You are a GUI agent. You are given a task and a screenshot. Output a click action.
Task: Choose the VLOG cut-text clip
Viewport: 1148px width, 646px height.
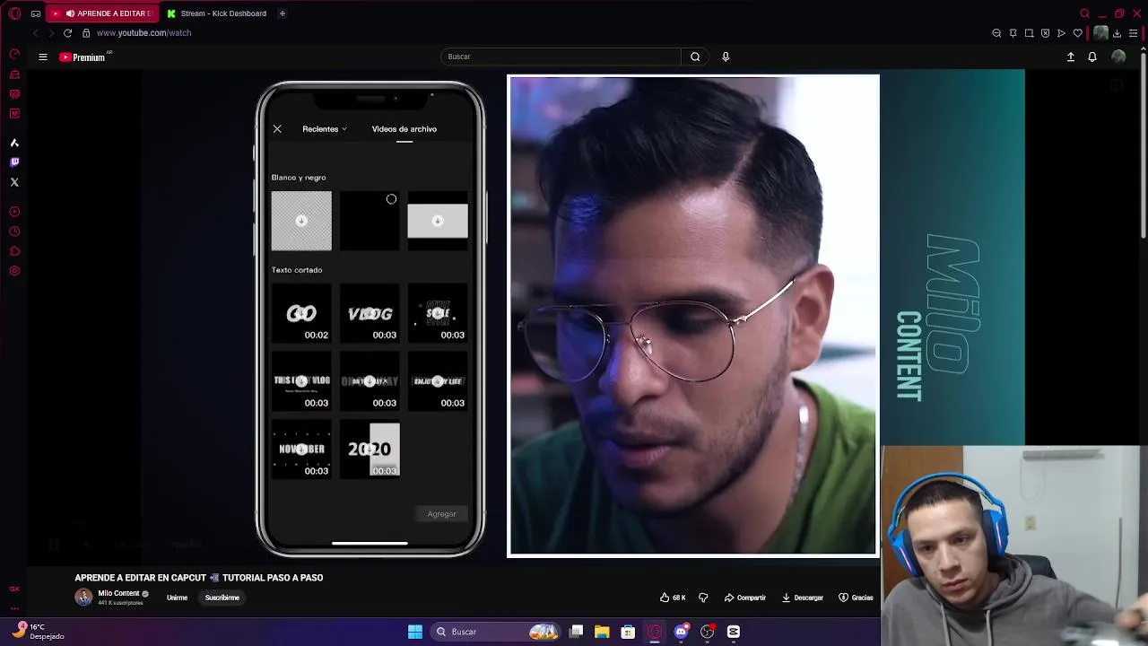[x=370, y=313]
